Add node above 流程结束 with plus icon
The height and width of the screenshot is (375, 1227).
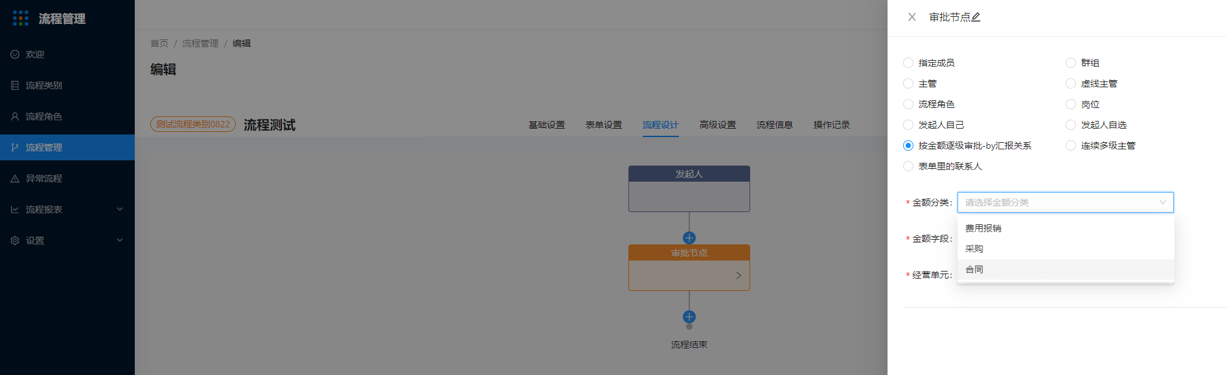[689, 317]
